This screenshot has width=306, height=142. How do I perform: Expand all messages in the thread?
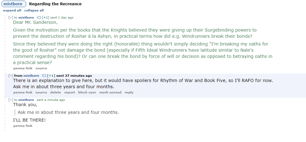[x=12, y=11]
